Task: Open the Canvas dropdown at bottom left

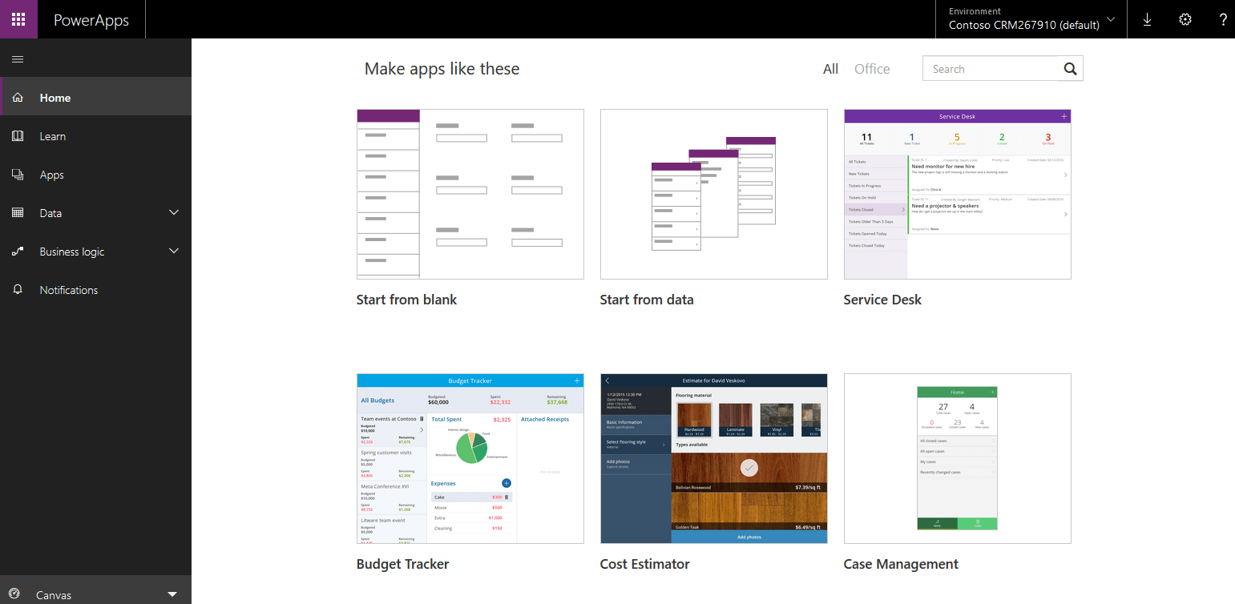Action: point(172,594)
